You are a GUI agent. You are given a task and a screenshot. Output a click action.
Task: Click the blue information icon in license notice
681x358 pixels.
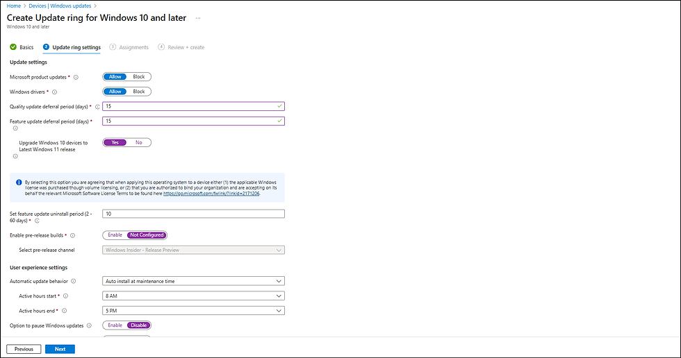point(19,182)
